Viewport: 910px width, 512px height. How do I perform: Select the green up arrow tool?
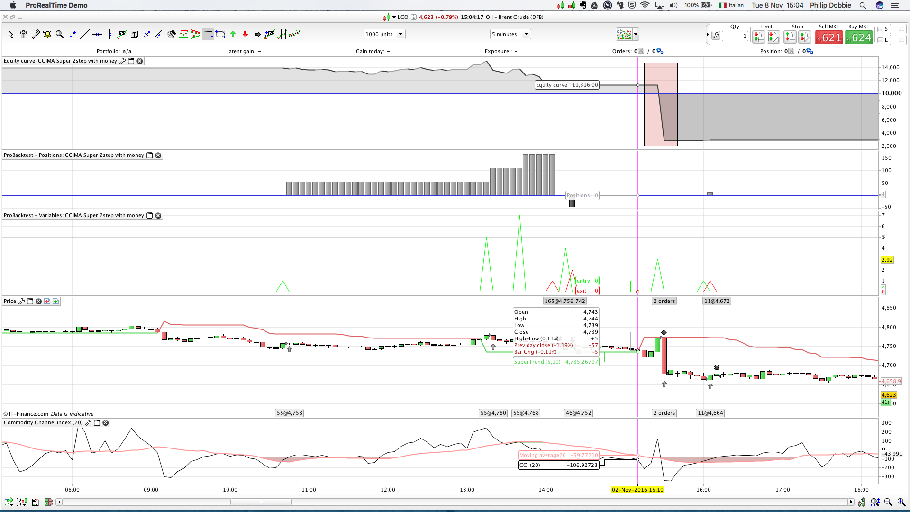point(233,34)
